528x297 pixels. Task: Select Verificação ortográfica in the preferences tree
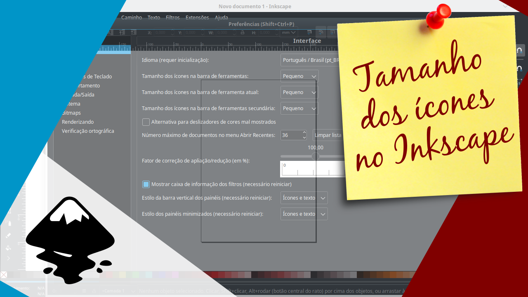coord(88,131)
